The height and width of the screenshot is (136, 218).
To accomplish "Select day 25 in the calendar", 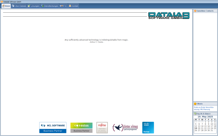I will [x=215, y=128].
